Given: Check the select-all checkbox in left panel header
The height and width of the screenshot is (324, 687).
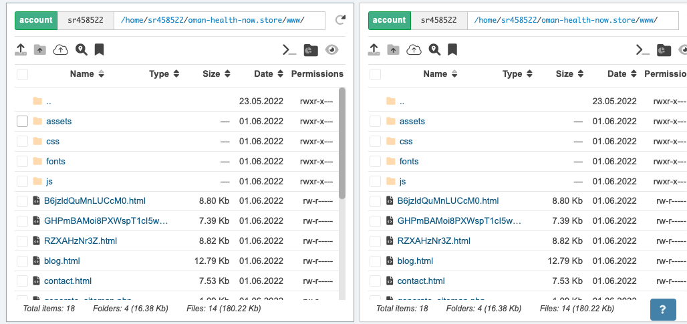Looking at the screenshot, I should pyautogui.click(x=22, y=74).
